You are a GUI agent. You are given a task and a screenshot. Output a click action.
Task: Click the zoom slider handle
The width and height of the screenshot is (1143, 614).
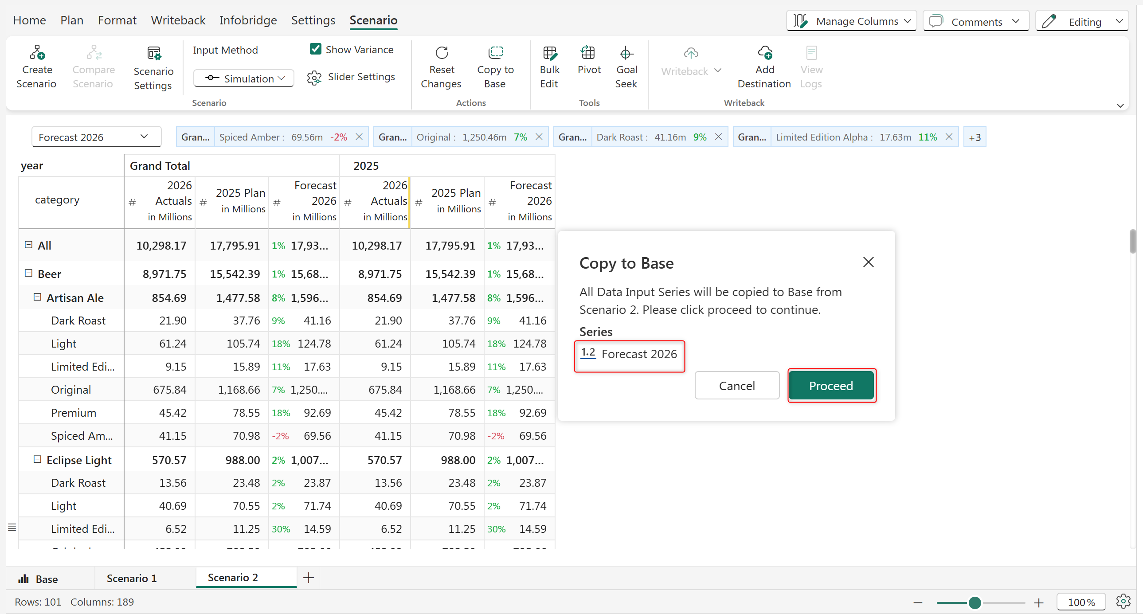[975, 602]
